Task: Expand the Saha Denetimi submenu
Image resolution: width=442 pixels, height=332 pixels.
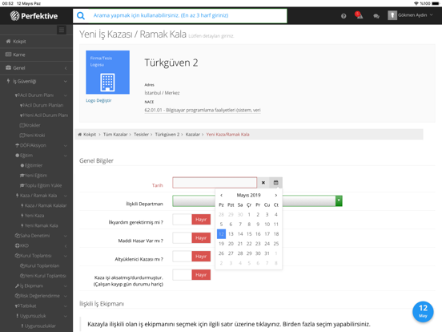Action: point(41,236)
